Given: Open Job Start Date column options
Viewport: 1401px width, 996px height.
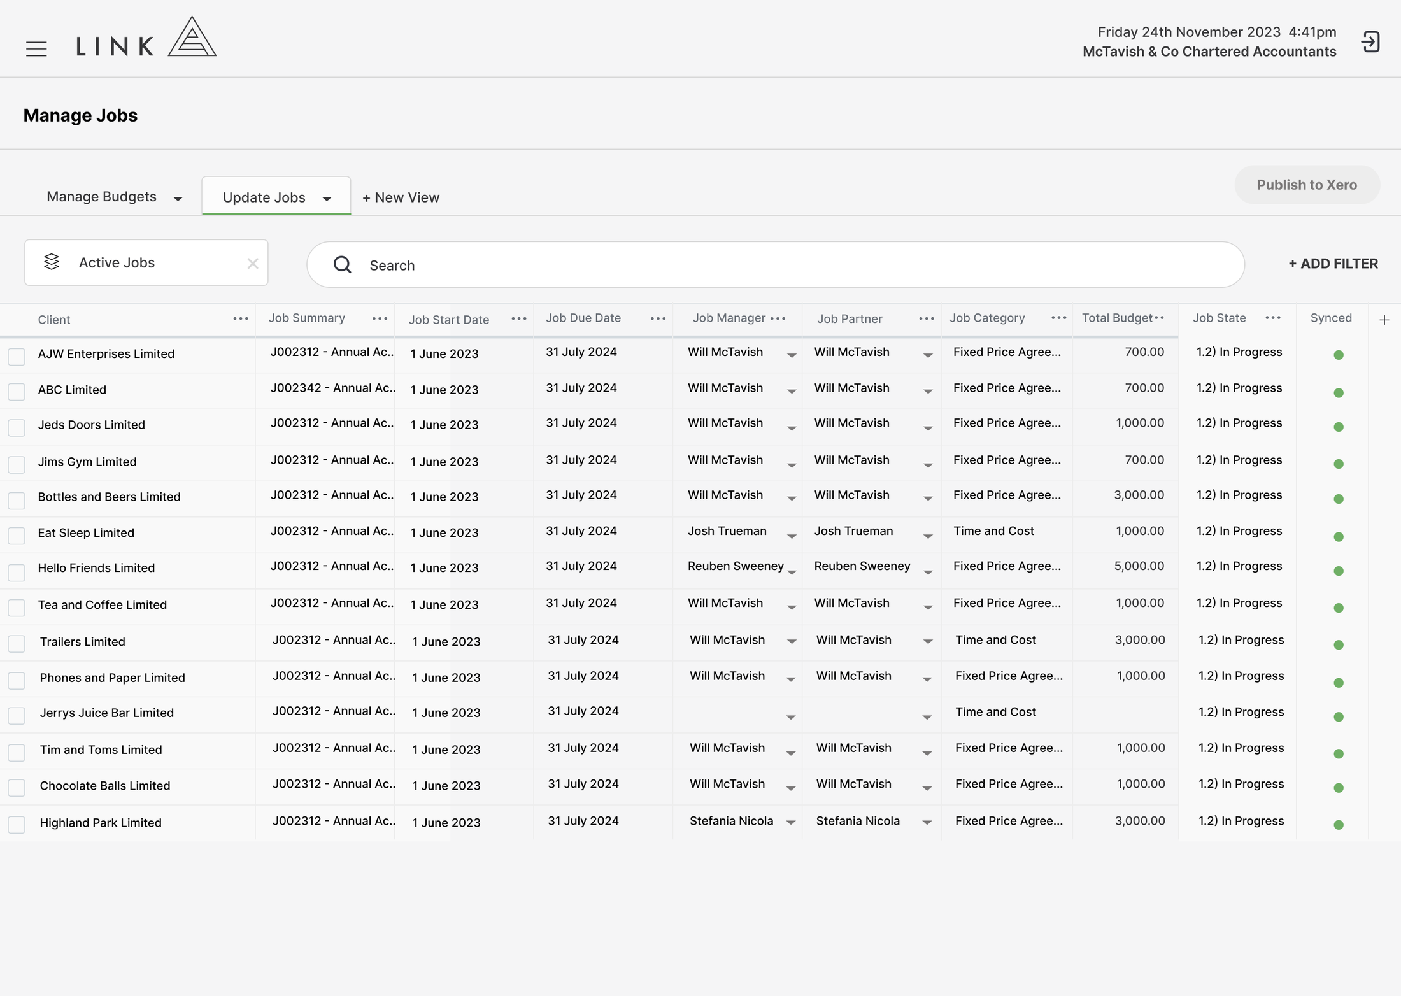Looking at the screenshot, I should point(519,318).
